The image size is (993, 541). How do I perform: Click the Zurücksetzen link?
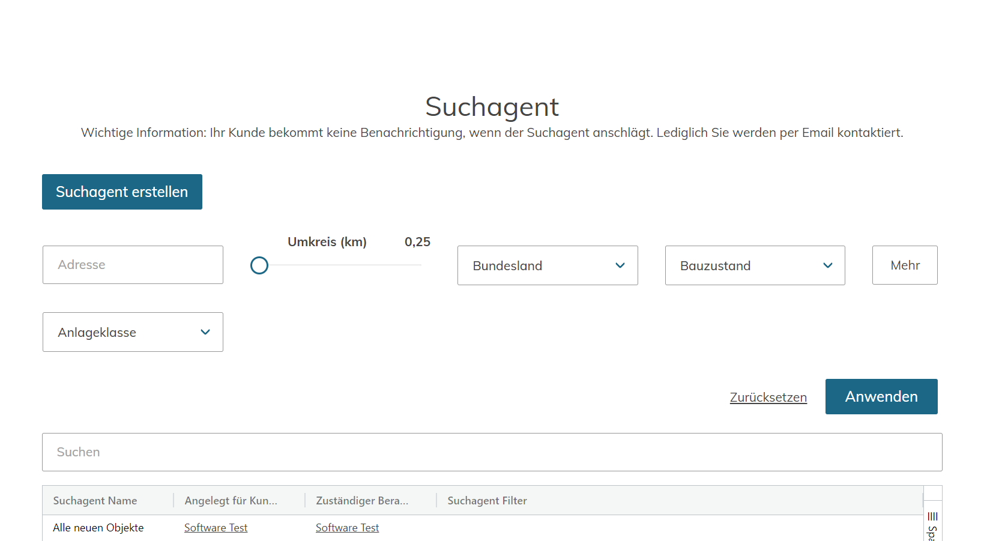pyautogui.click(x=768, y=397)
